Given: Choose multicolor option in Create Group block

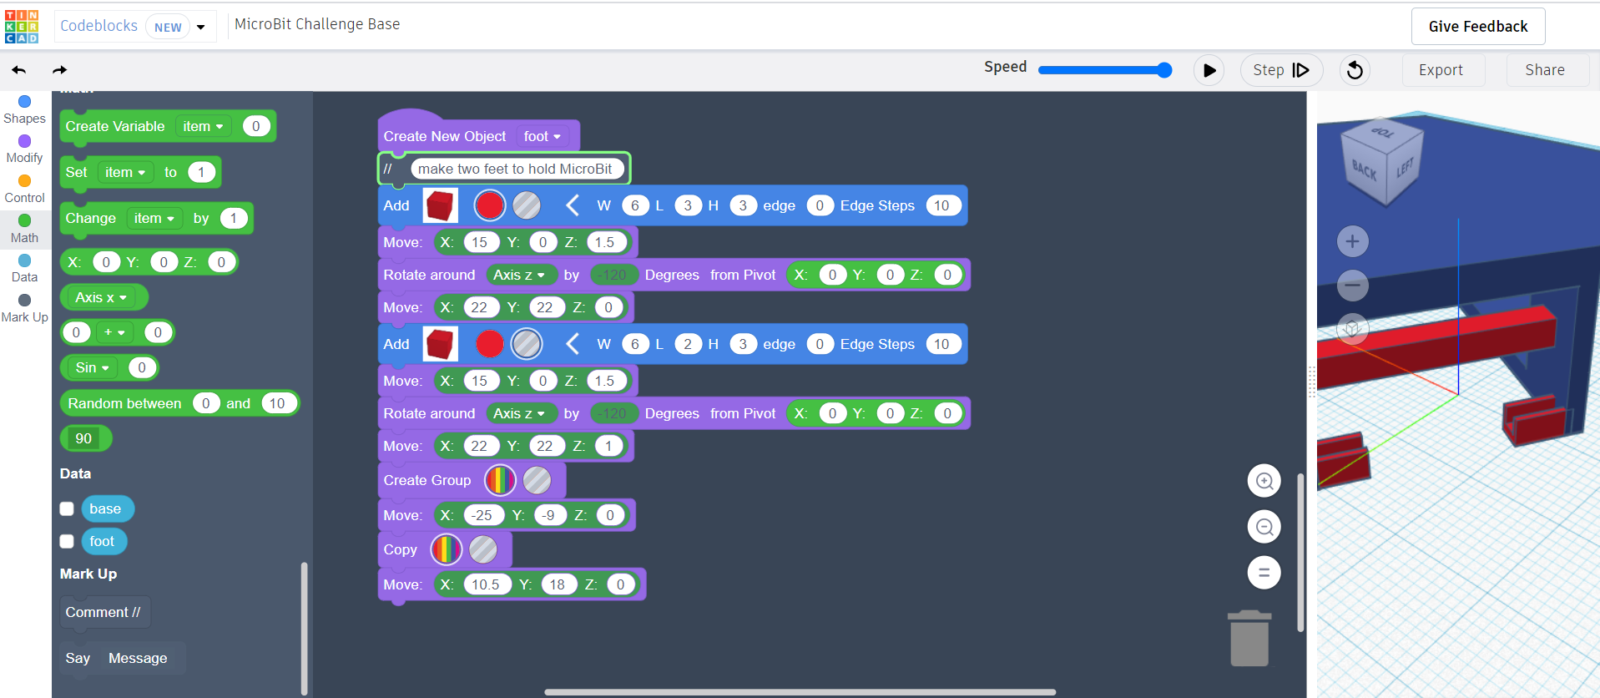Looking at the screenshot, I should click(500, 480).
